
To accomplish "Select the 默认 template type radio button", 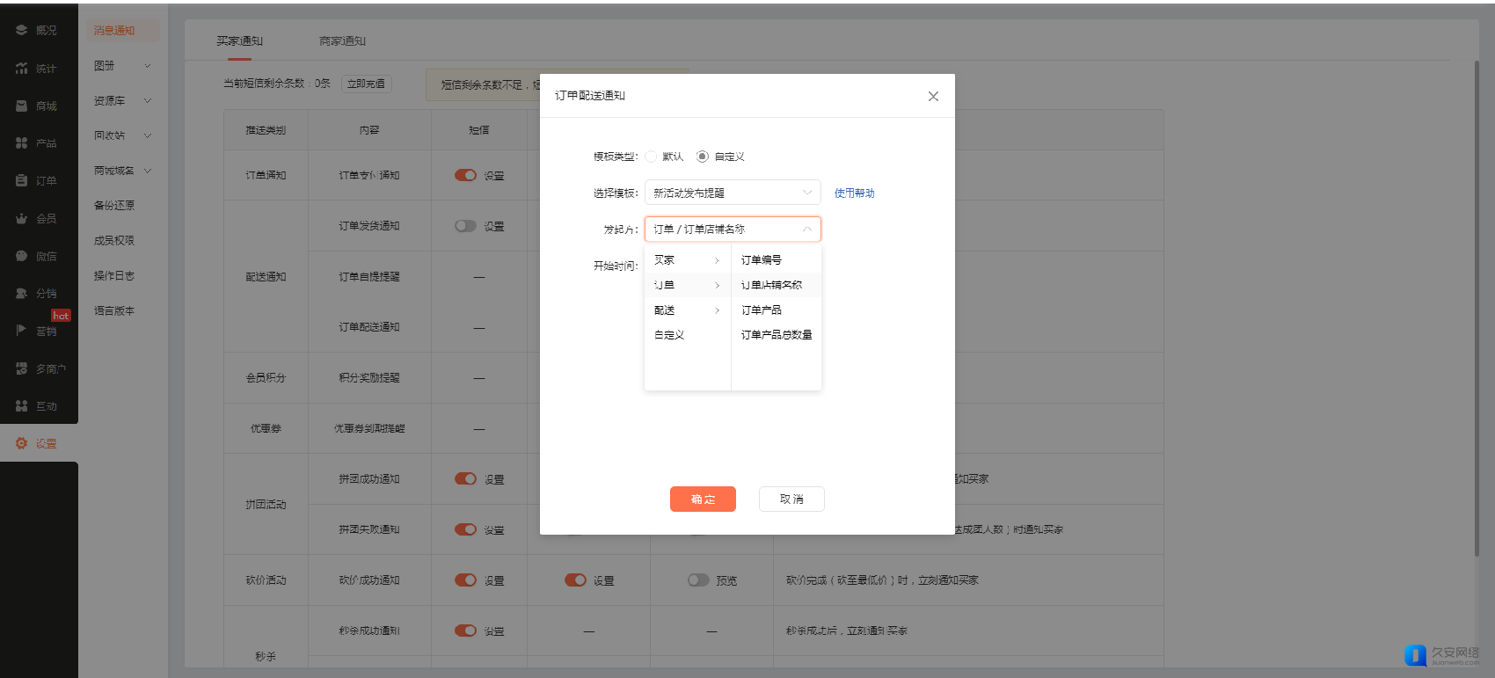I will click(651, 157).
